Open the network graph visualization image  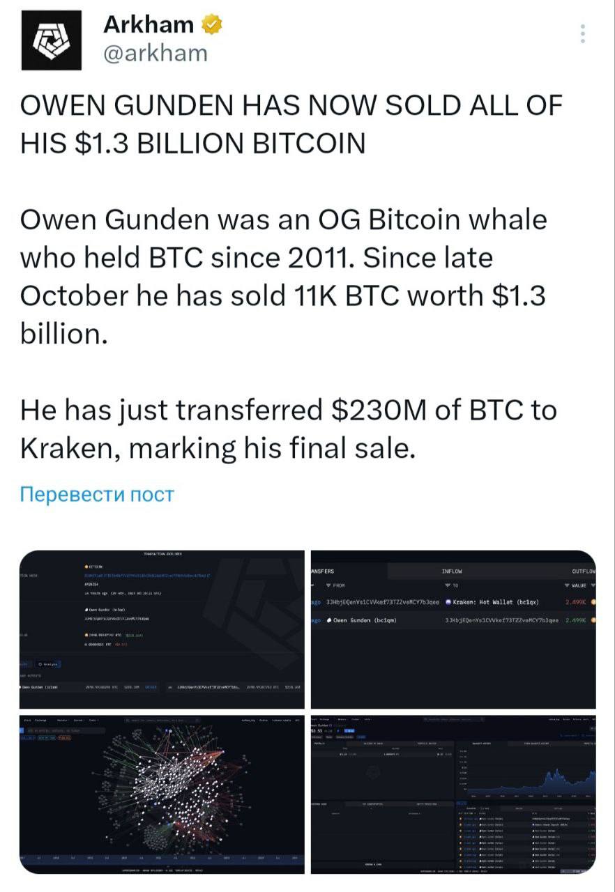tap(162, 794)
